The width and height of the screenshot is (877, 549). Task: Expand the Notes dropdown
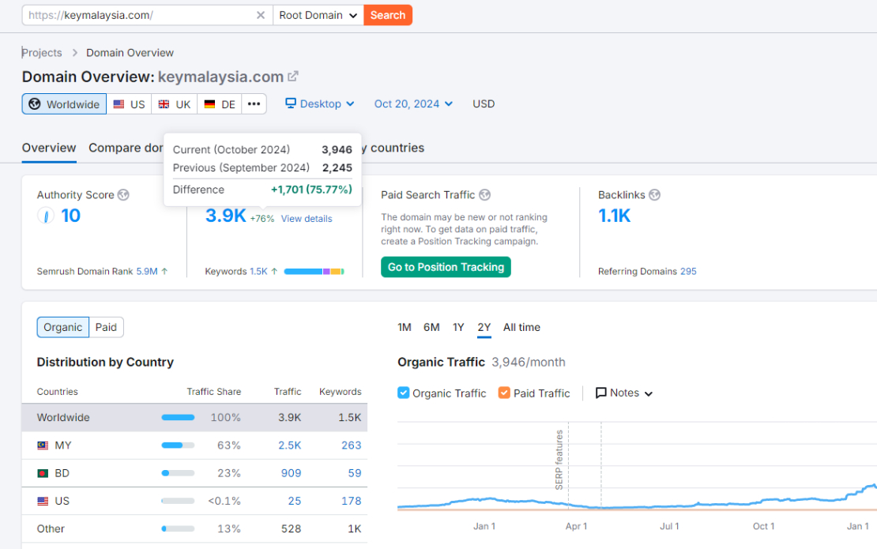click(x=624, y=393)
